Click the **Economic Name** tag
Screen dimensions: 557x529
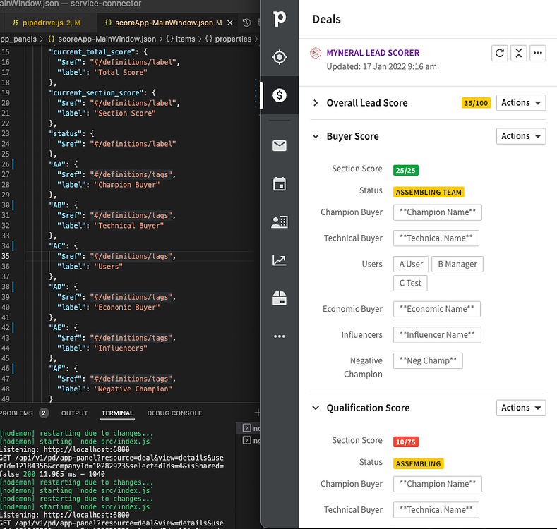click(437, 309)
